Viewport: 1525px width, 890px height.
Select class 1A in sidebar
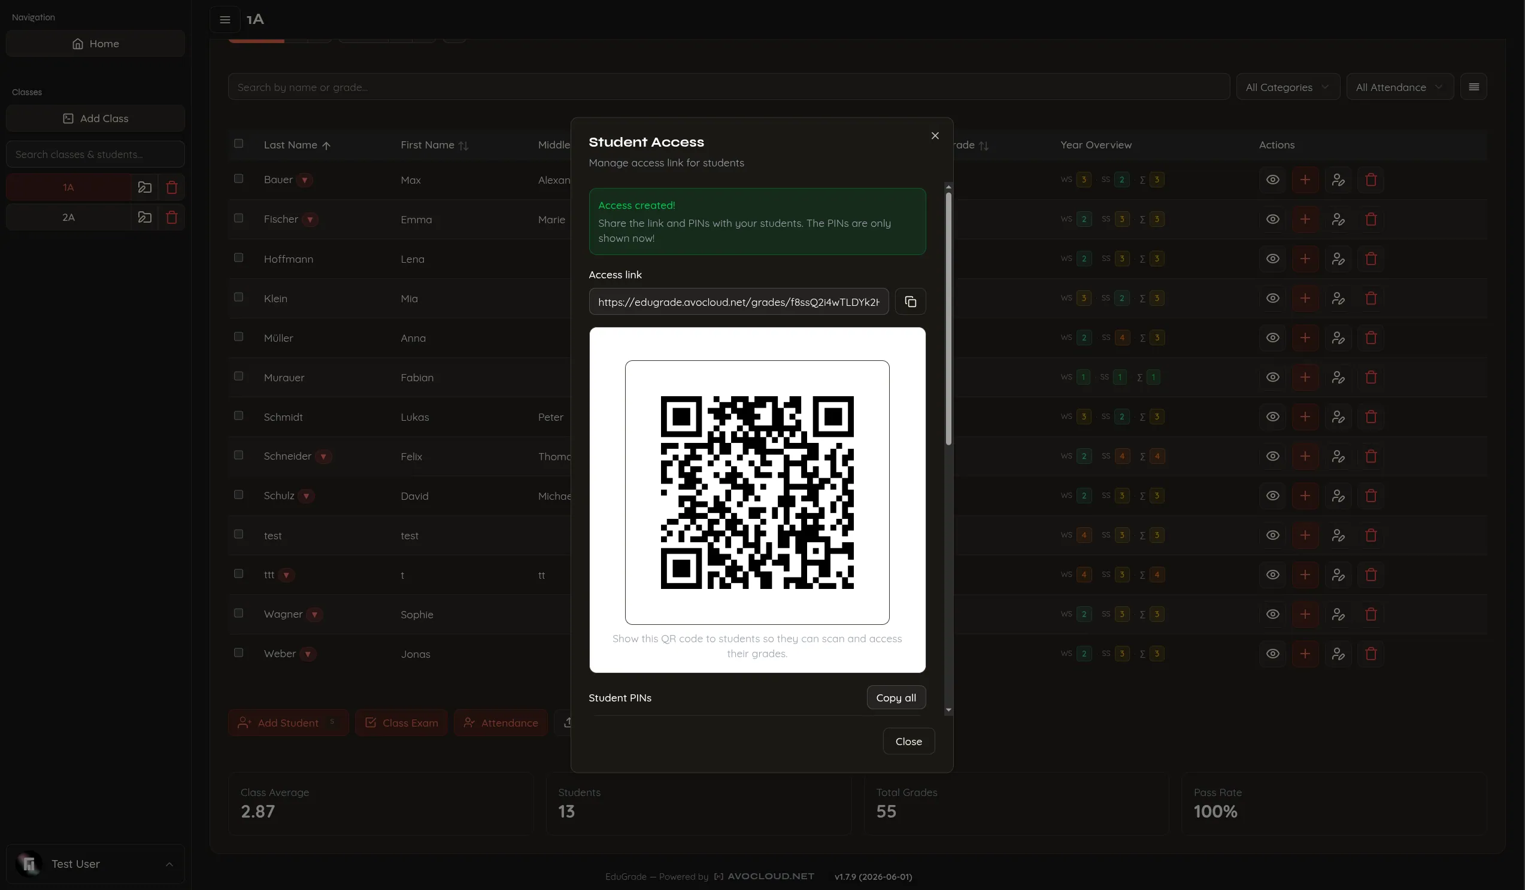point(68,187)
